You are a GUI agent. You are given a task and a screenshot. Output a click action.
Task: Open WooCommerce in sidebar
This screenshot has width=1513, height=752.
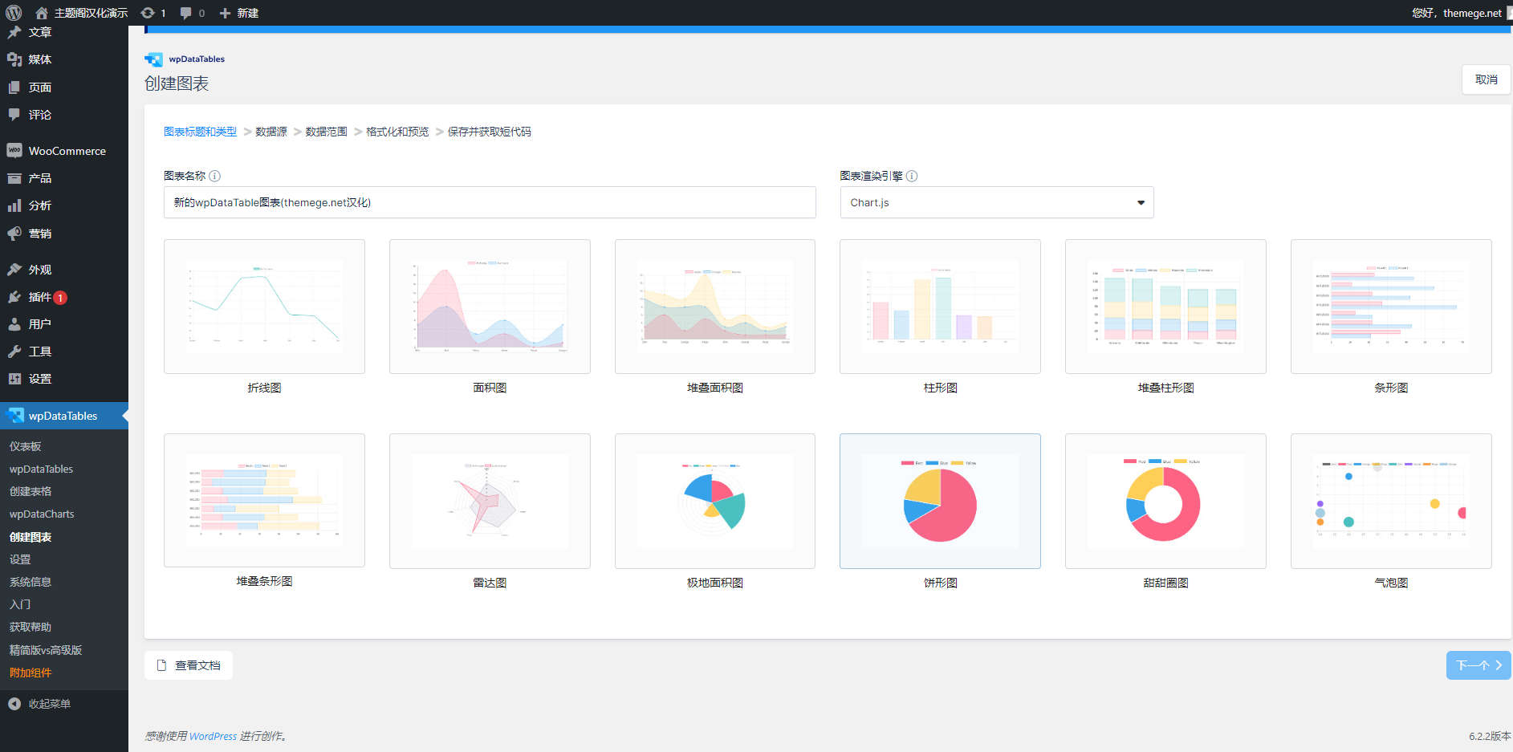(64, 151)
